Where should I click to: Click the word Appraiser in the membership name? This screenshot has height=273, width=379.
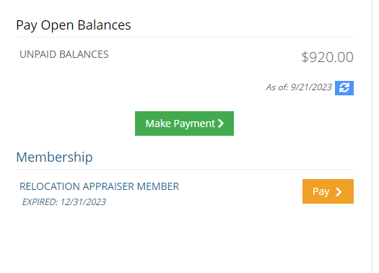pos(108,186)
